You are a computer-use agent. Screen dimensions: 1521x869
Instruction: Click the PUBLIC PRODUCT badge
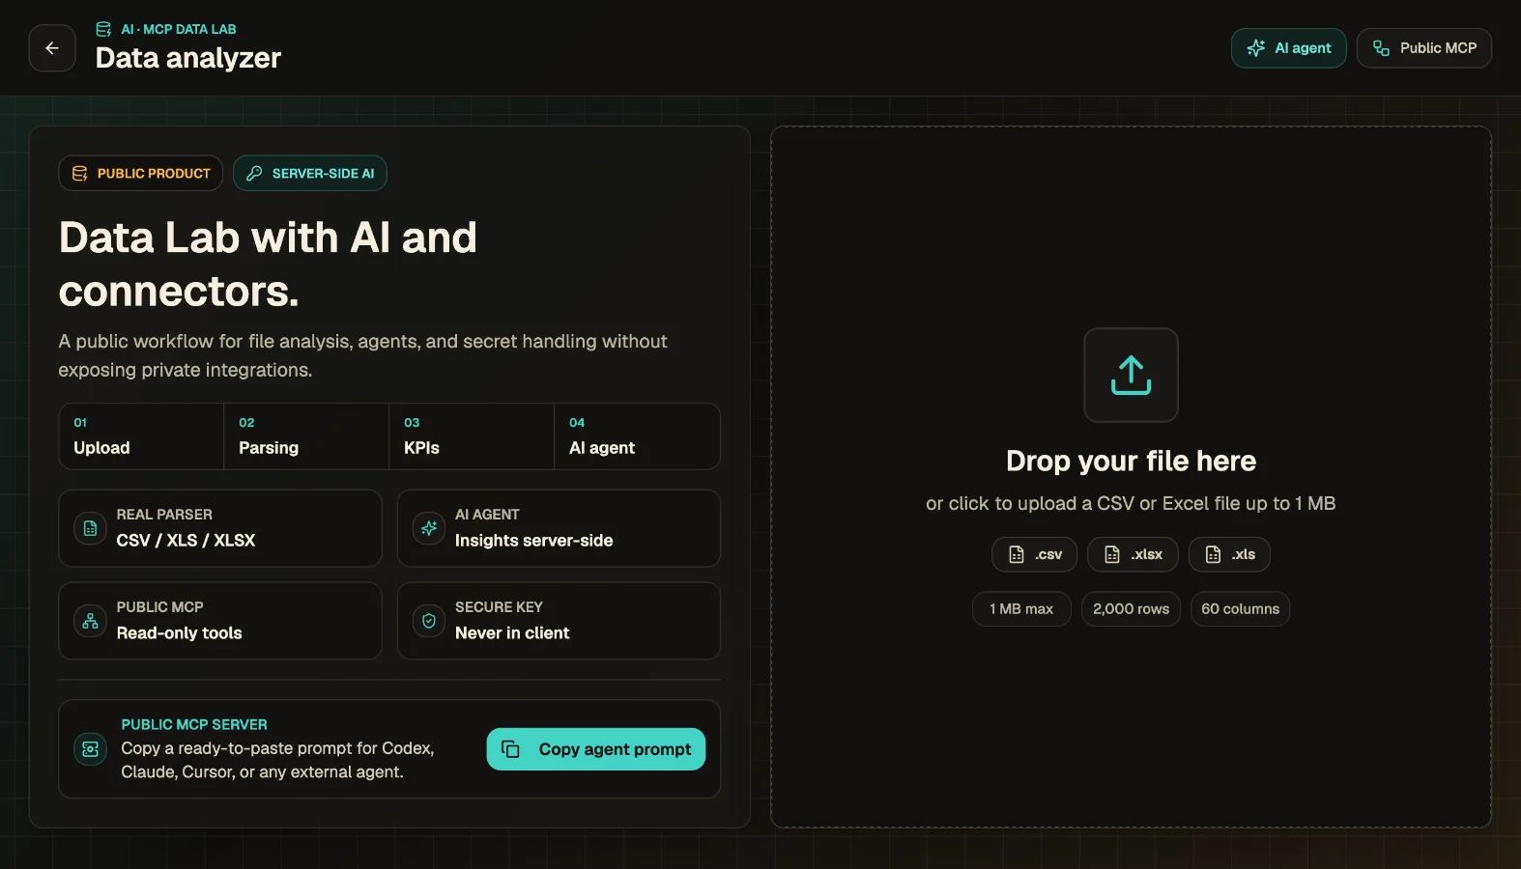click(140, 174)
